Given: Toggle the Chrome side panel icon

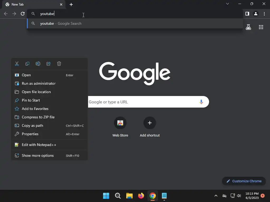Looking at the screenshot, I should pyautogui.click(x=247, y=14).
